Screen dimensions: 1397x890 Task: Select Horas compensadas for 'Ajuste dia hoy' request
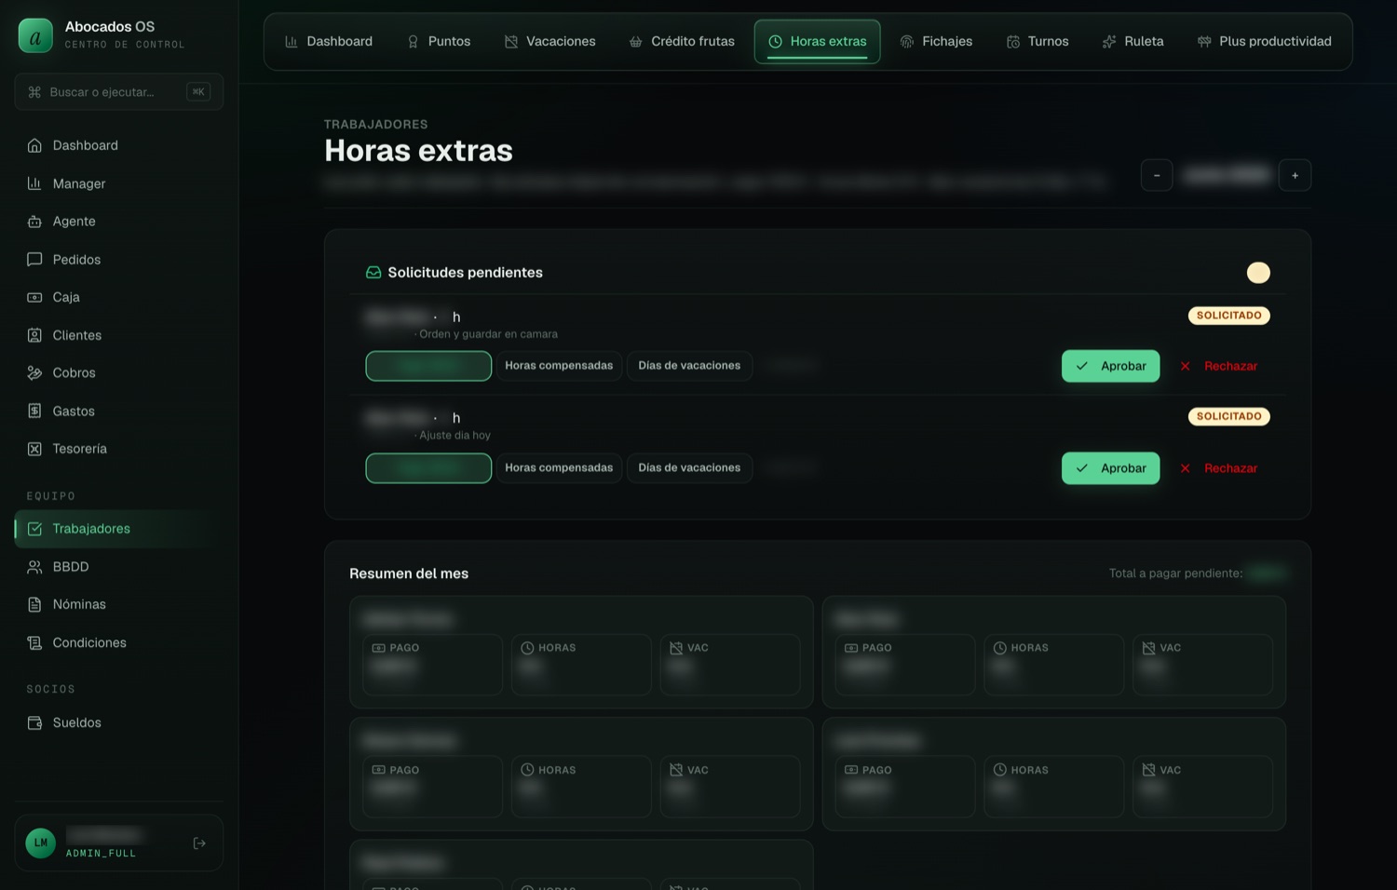point(559,468)
